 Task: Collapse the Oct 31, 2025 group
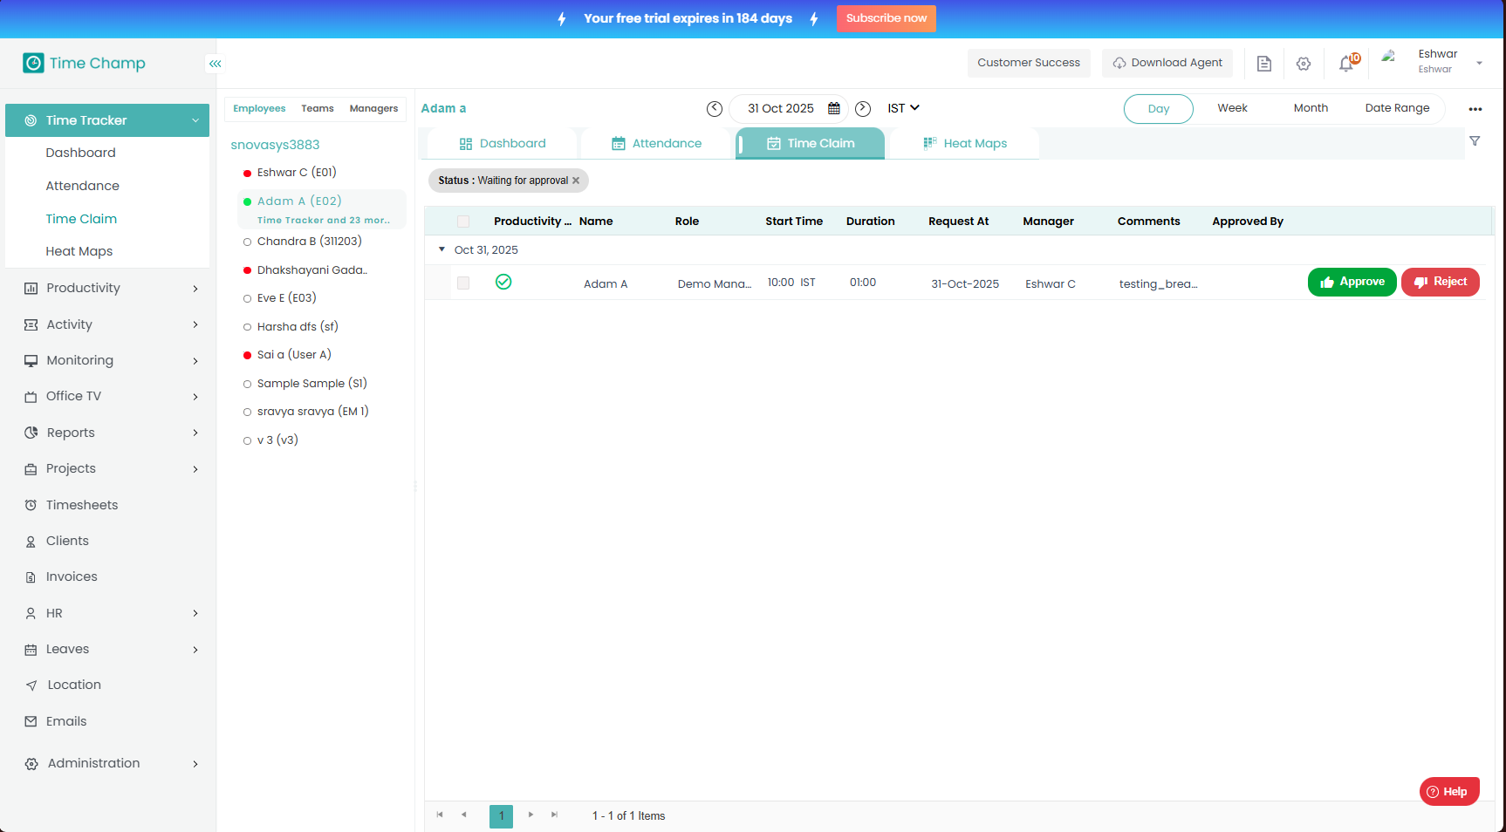[x=442, y=249]
